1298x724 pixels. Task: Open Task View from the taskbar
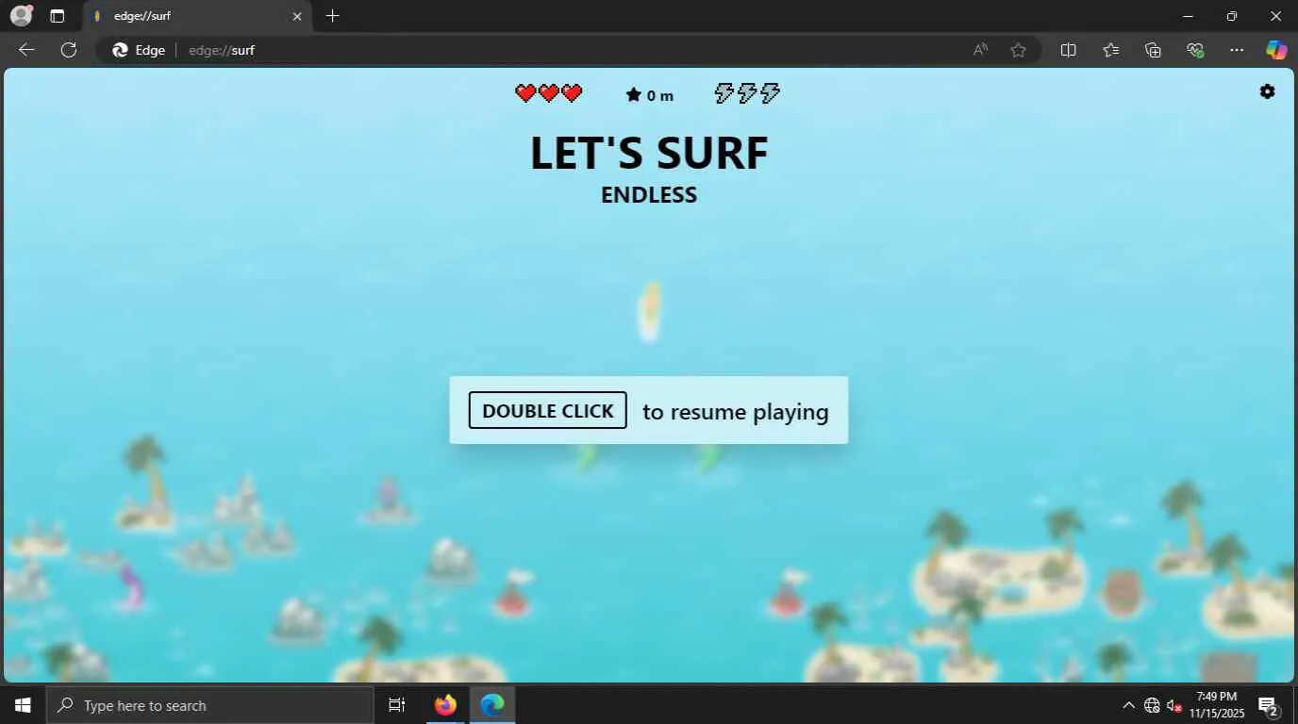(x=397, y=705)
